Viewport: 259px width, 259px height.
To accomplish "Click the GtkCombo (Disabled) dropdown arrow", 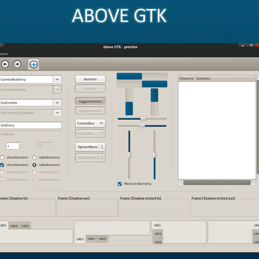I will [57, 113].
